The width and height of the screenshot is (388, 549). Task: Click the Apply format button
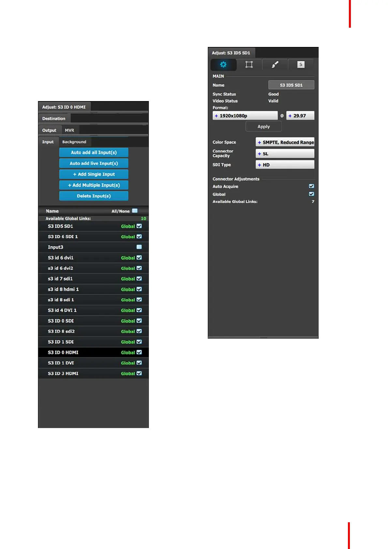coord(264,126)
